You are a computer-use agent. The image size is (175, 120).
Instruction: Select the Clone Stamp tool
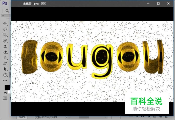coord(5,46)
